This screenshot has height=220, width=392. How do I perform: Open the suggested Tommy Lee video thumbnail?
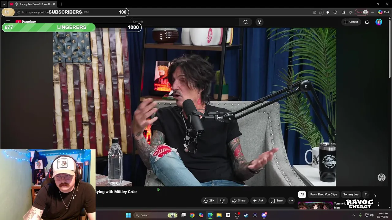pos(315,206)
